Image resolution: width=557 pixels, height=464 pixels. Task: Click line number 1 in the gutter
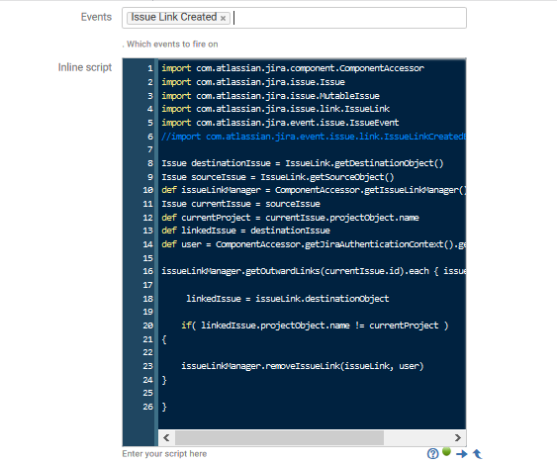tap(150, 68)
